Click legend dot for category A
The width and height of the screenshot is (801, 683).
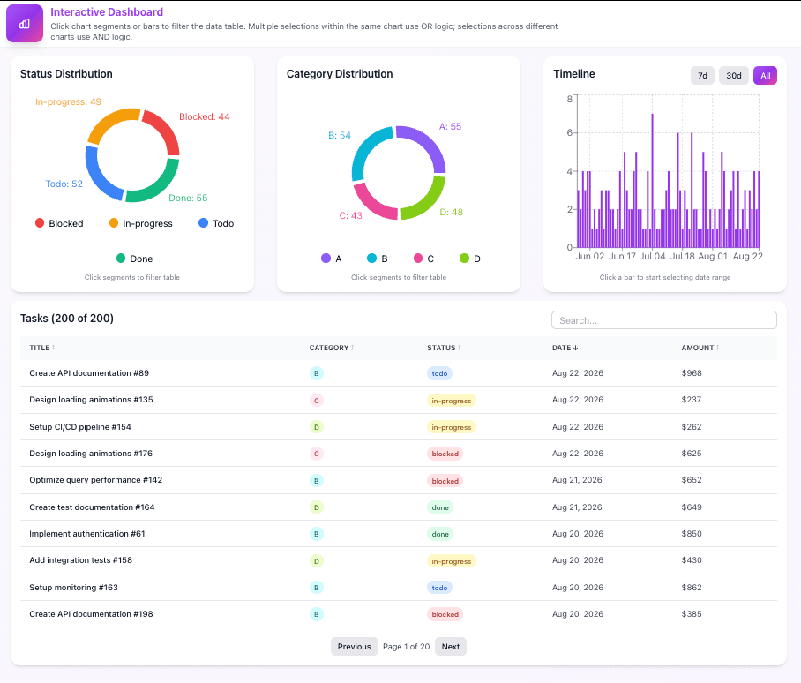(326, 259)
